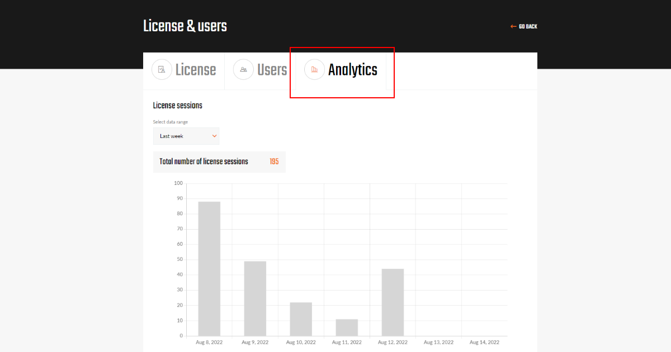Click the Analytics bar chart icon
The image size is (671, 352).
coord(314,69)
